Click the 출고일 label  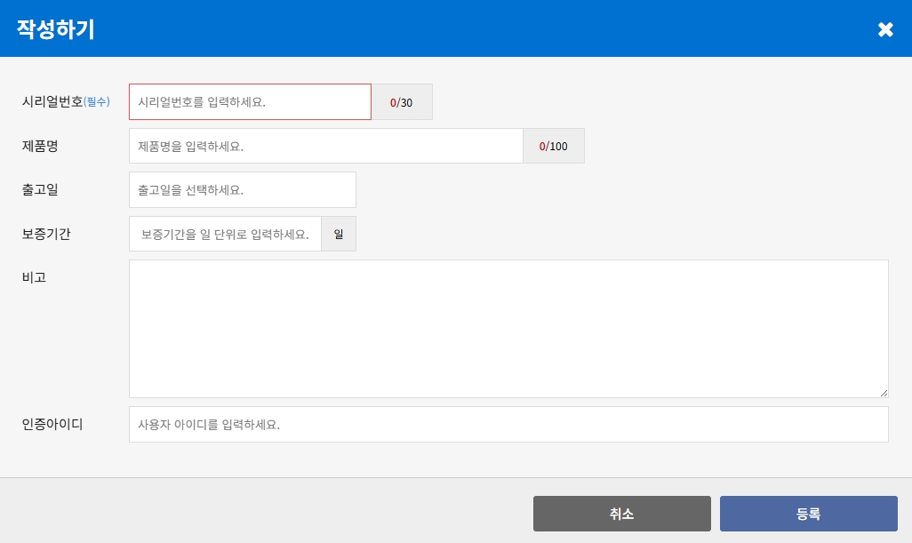(x=40, y=189)
